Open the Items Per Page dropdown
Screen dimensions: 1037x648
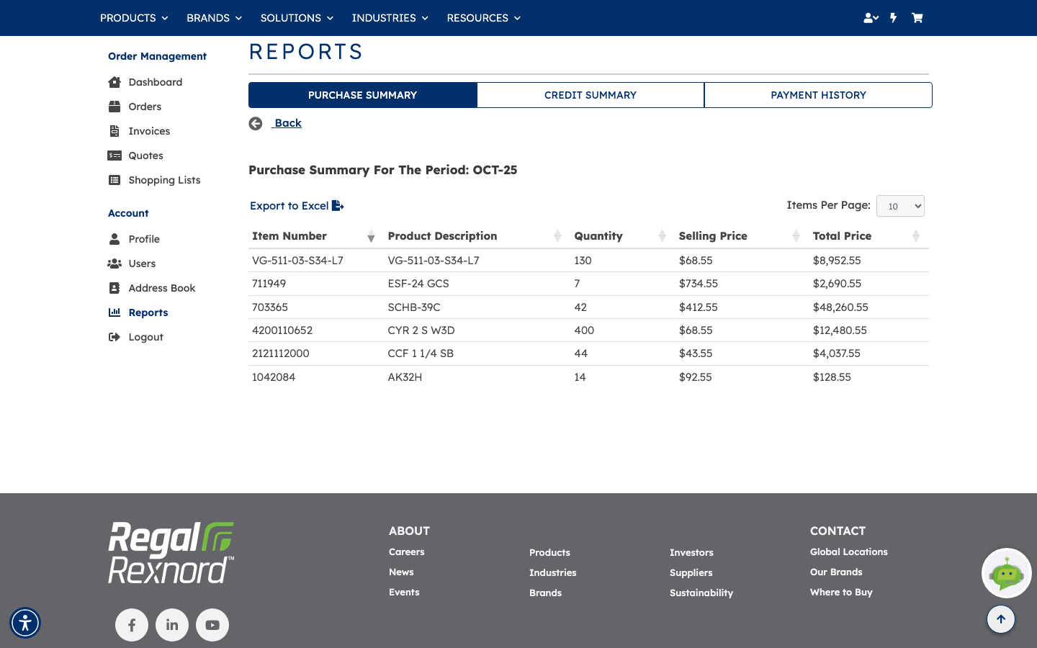point(900,206)
